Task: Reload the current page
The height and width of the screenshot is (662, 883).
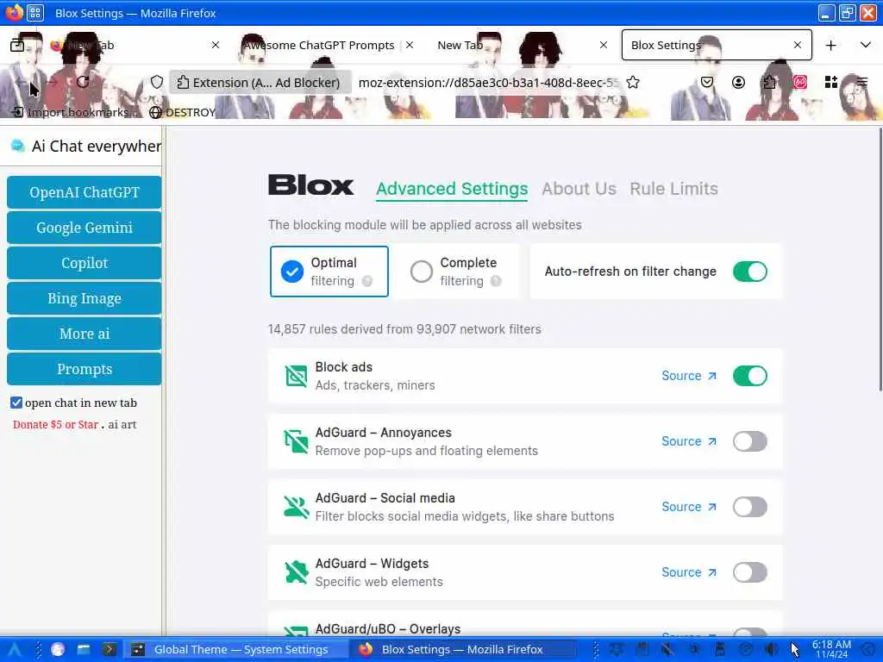Action: pyautogui.click(x=83, y=82)
